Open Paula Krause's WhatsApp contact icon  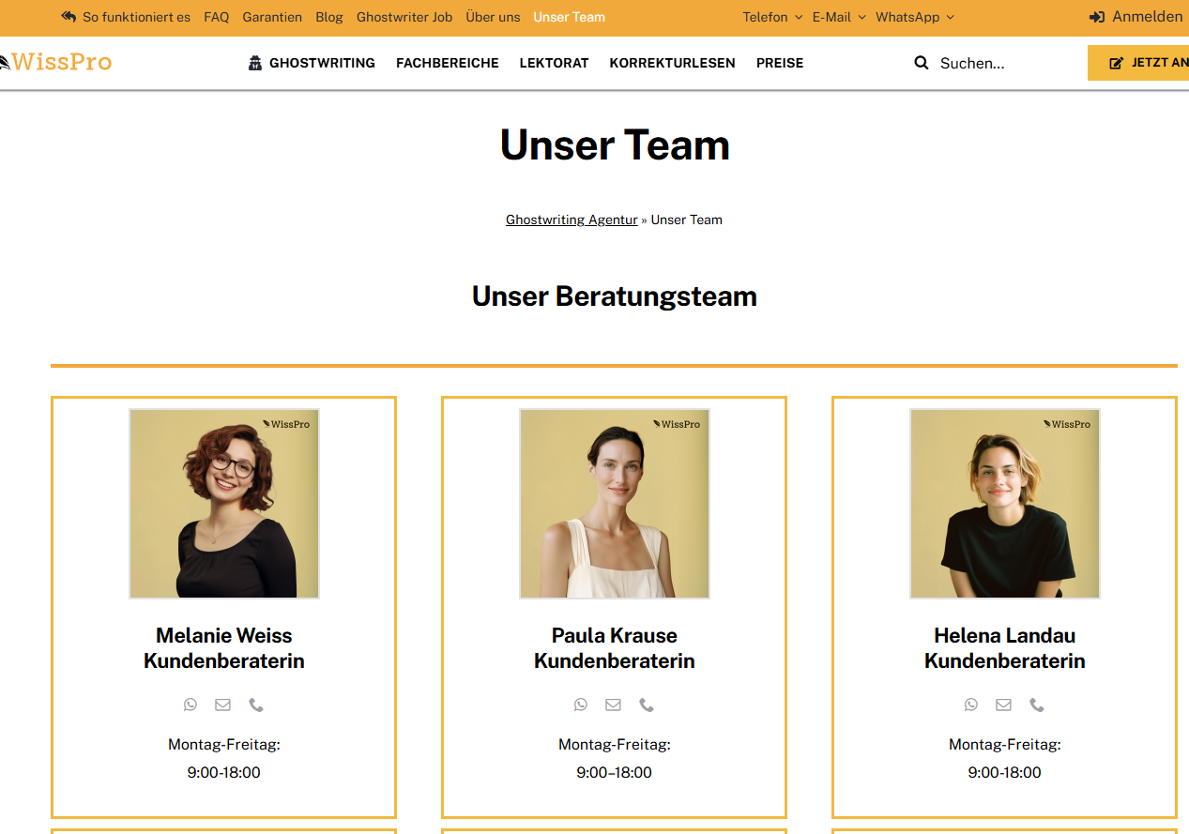click(581, 705)
